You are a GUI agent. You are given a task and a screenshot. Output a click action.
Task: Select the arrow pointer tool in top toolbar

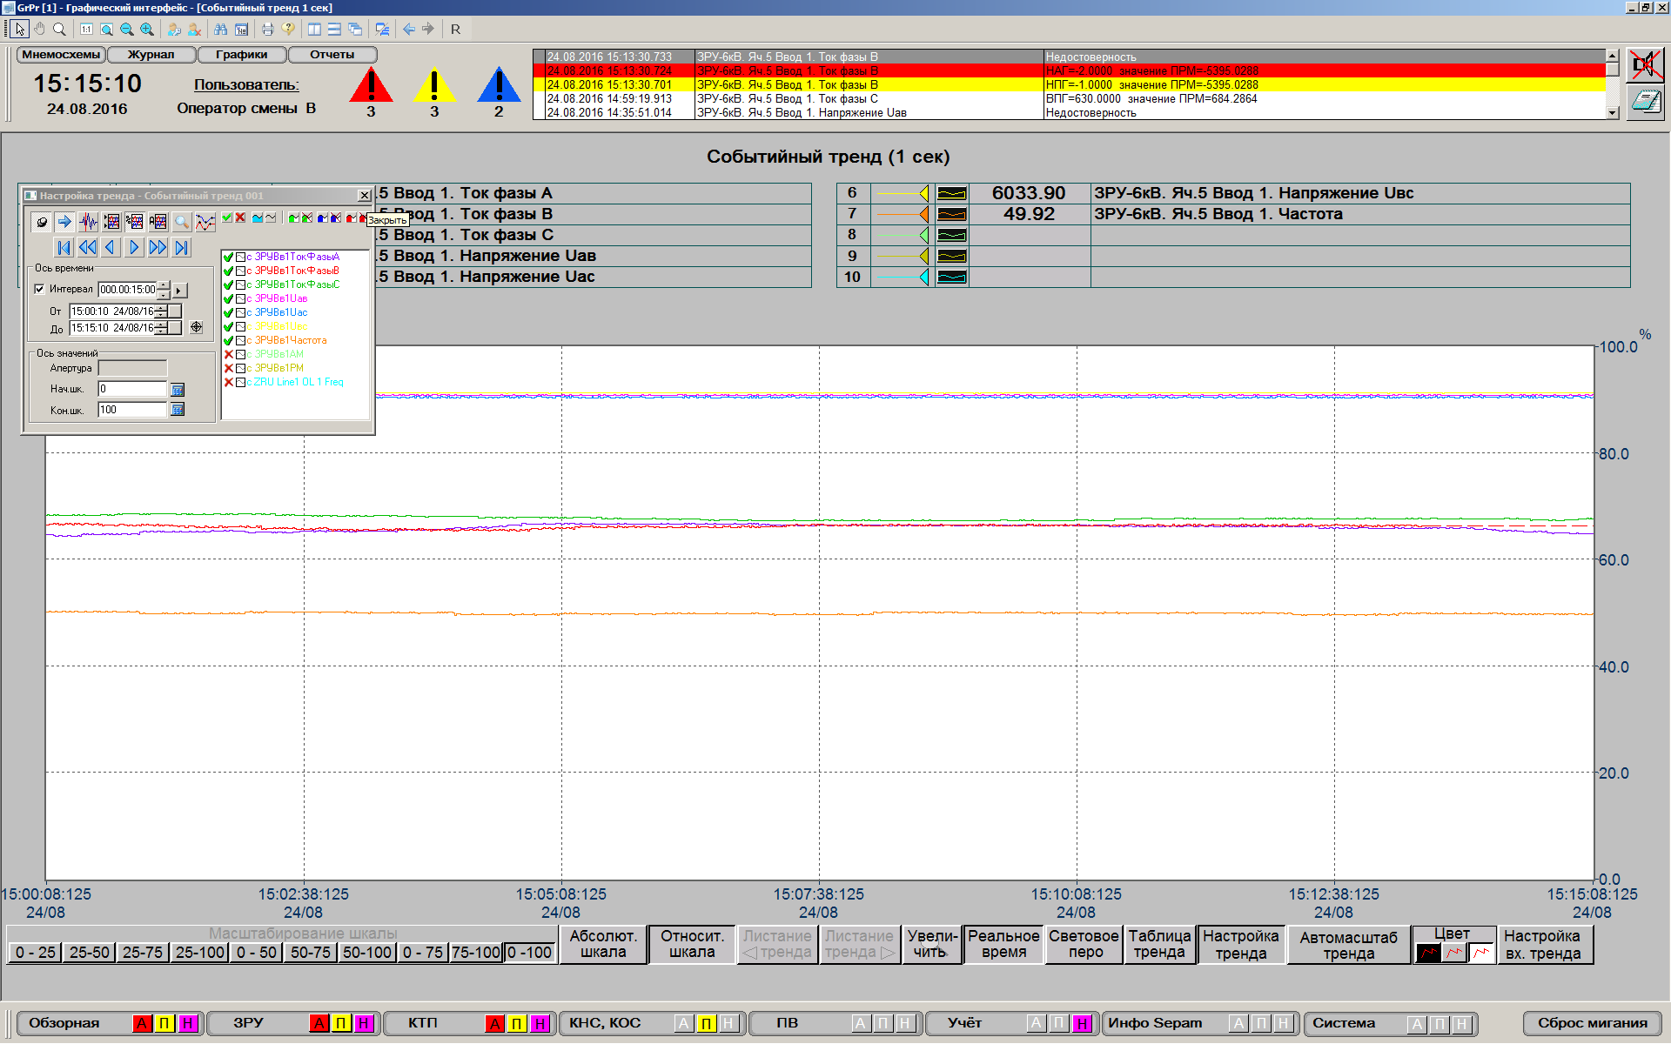click(x=21, y=29)
